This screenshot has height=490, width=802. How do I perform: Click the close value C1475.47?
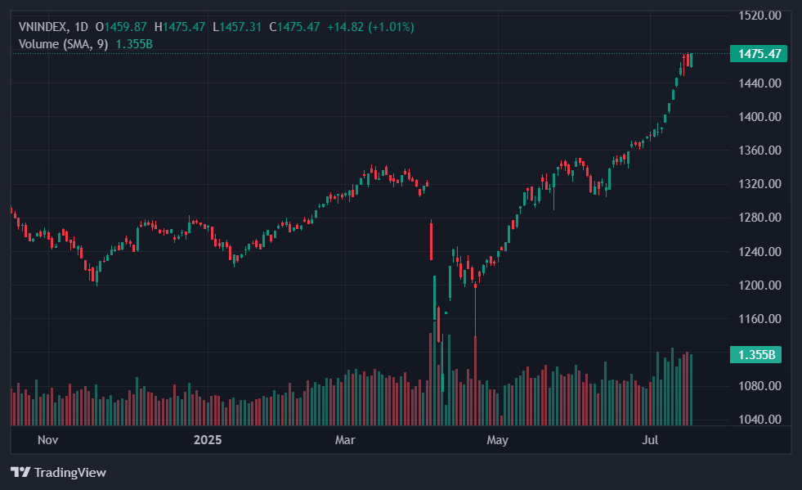[294, 27]
